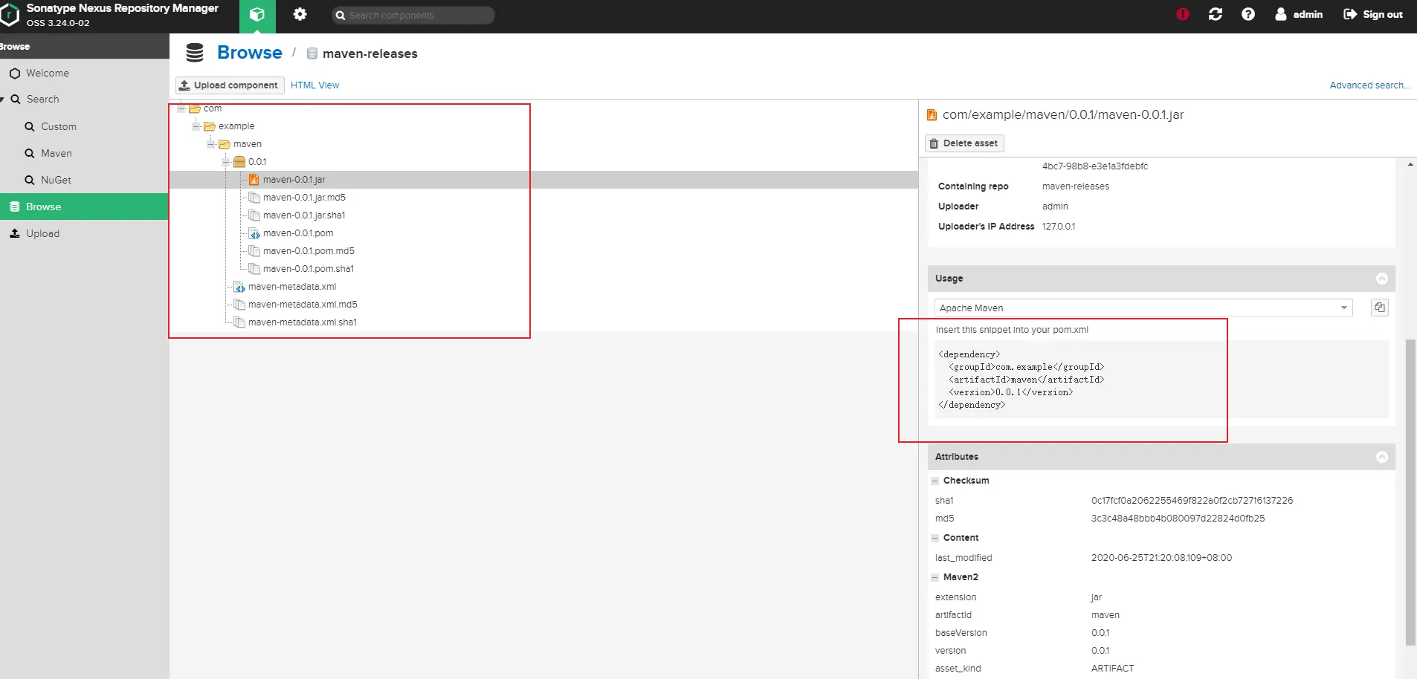Viewport: 1417px width, 679px height.
Task: Collapse the Search menu in sidebar
Action: [x=2, y=100]
